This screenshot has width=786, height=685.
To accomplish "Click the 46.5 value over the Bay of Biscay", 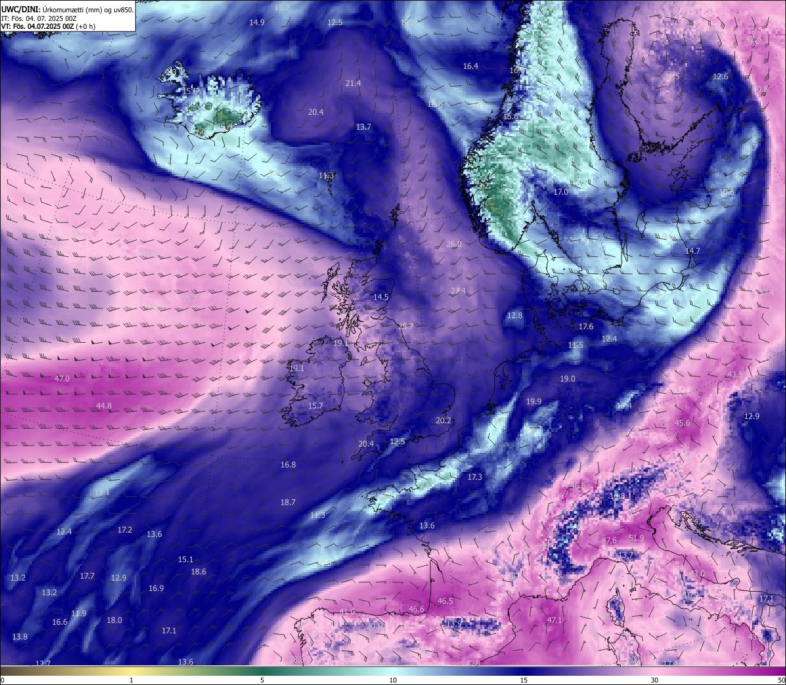I will [445, 601].
